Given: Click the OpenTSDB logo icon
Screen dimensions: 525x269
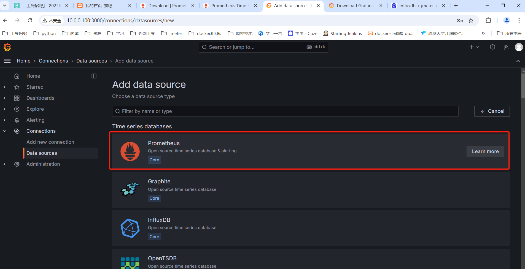Looking at the screenshot, I should 130,263.
